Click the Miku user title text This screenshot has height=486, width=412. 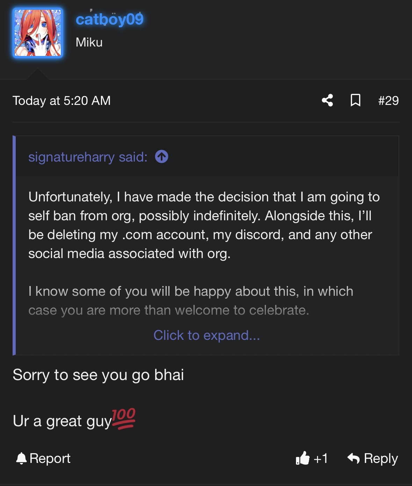pos(89,42)
